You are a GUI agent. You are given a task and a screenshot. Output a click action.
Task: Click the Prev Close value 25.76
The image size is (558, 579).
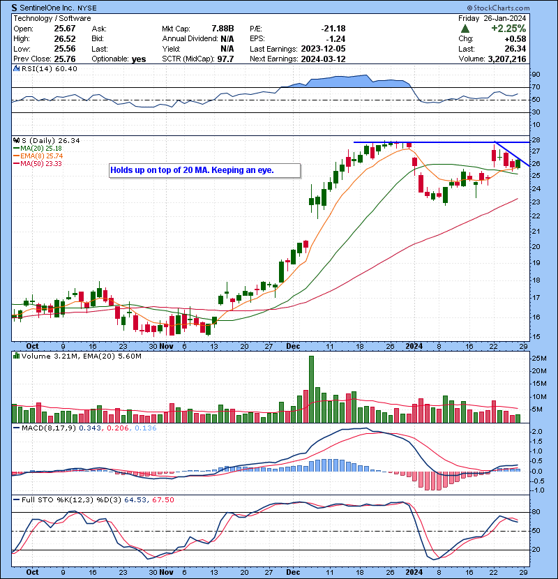(x=65, y=59)
